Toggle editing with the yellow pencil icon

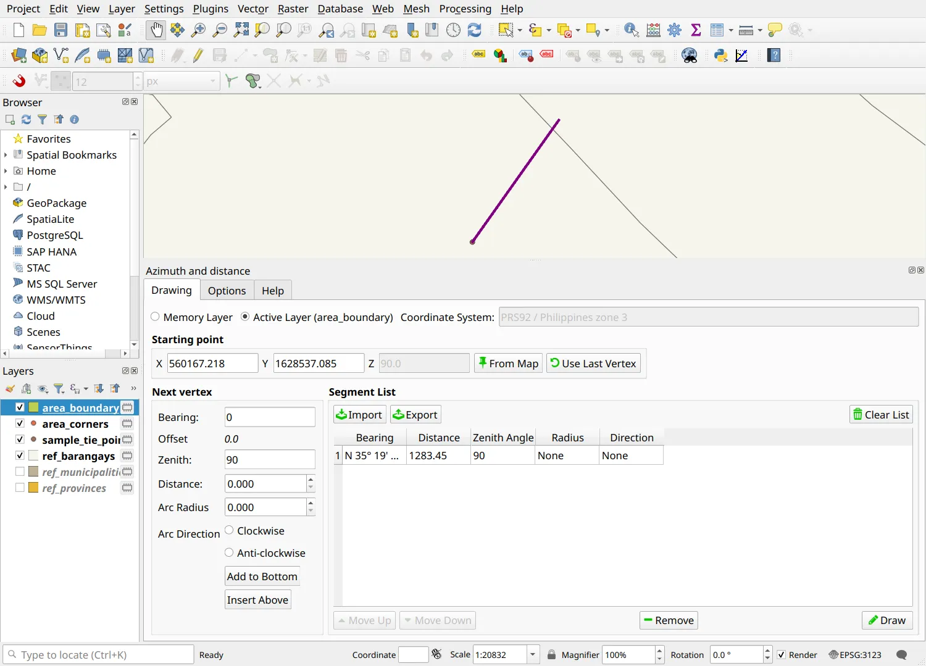tap(198, 56)
